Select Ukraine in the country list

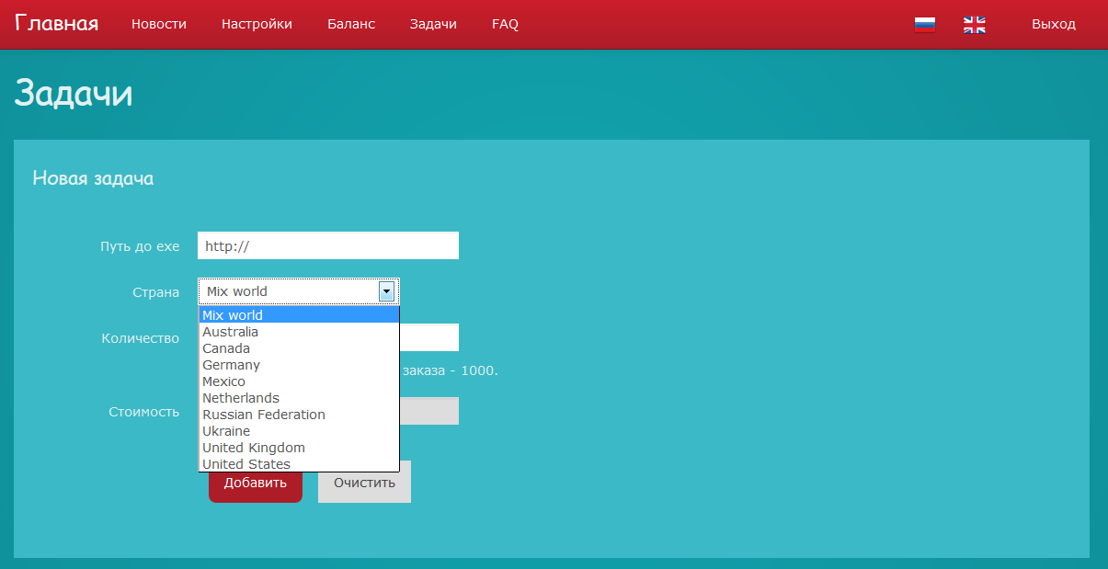pos(299,431)
